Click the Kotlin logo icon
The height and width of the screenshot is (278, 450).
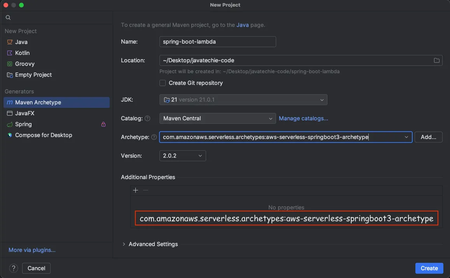pos(10,53)
